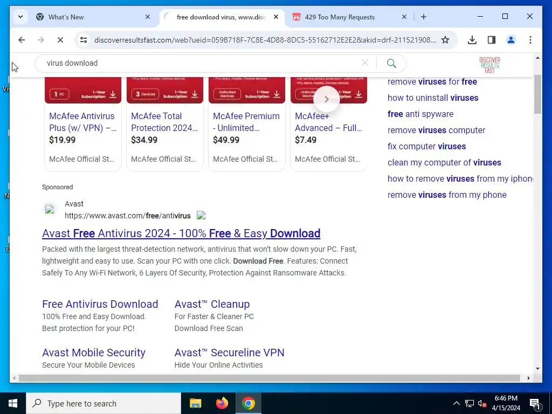Click the horizontal page scrollbar
This screenshot has height=414, width=552.
coord(270,378)
